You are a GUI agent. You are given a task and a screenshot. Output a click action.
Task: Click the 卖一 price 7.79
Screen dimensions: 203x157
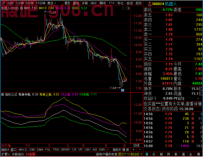click(169, 34)
